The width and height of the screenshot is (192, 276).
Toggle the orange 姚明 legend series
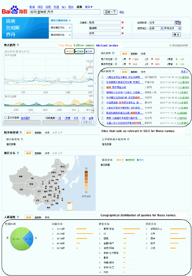click(x=70, y=51)
